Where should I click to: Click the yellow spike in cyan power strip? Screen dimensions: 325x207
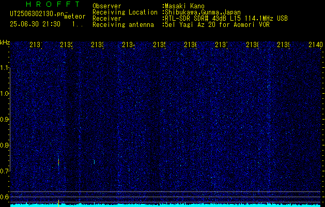[x=59, y=203]
